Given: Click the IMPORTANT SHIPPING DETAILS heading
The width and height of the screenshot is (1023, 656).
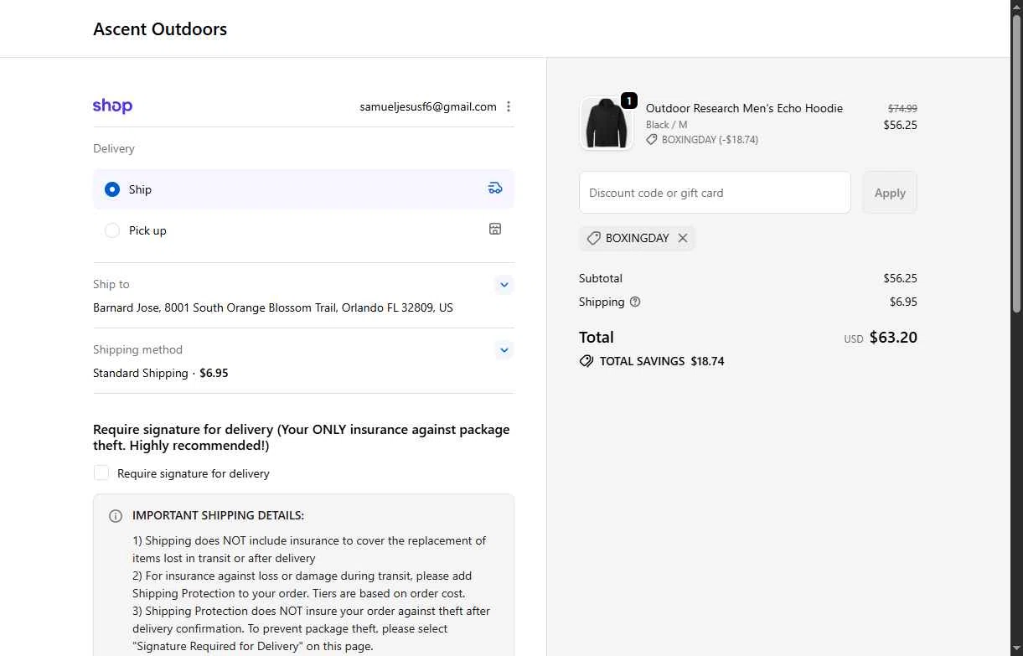Looking at the screenshot, I should 218,515.
